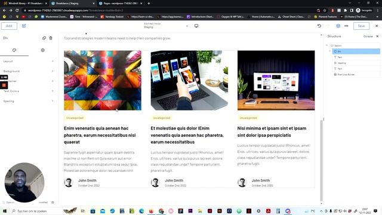Click Uncategorized tag on first post
Viewport: 382px width, 215px height.
point(75,118)
